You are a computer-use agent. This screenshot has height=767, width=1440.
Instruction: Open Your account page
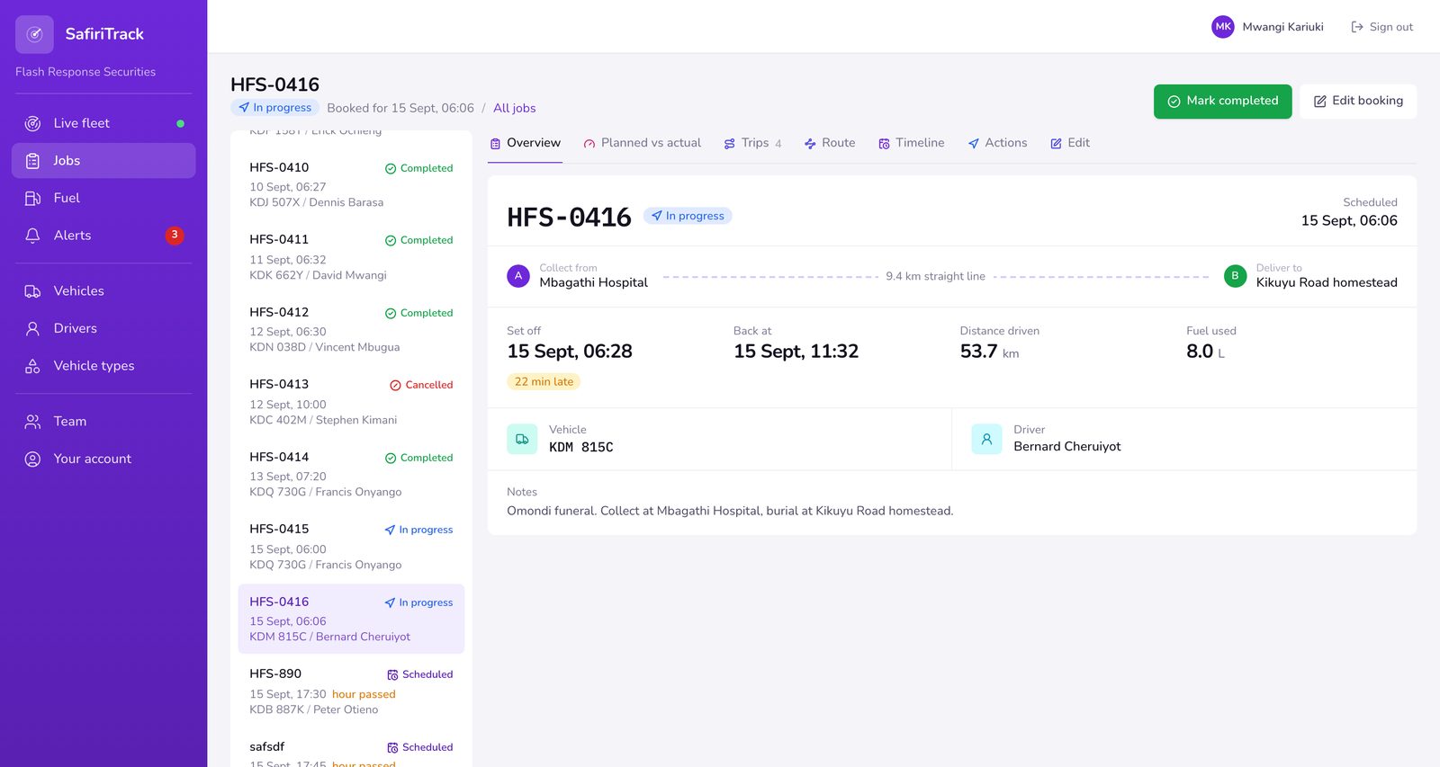pyautogui.click(x=103, y=459)
